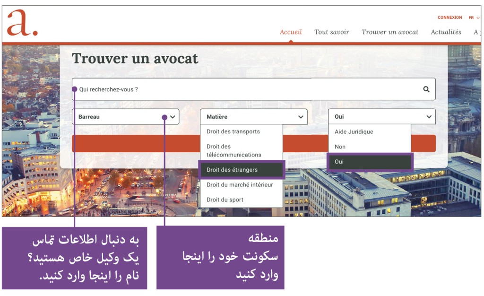484x296 pixels.
Task: Navigate to the Accueil menu item
Action: [291, 32]
